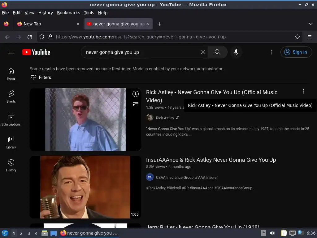This screenshot has height=238, width=317.
Task: Expand the list all tabs dropdown
Action: (x=311, y=24)
